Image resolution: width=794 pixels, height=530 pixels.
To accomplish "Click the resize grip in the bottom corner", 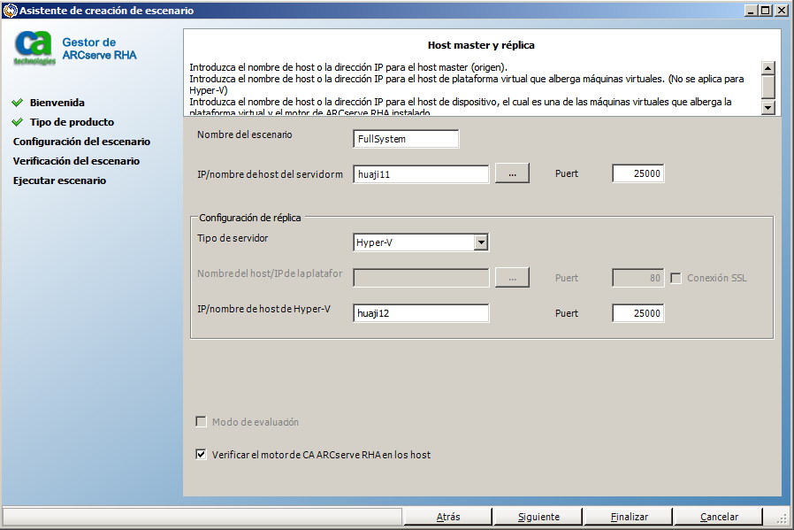I will pyautogui.click(x=783, y=518).
